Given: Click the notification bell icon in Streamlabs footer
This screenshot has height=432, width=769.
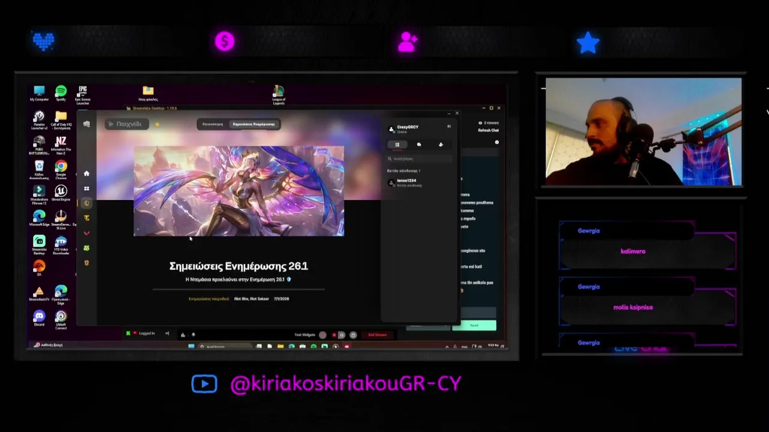Looking at the screenshot, I should point(193,335).
